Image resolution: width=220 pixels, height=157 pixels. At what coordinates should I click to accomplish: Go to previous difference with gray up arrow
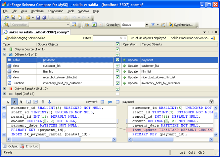pyautogui.click(x=43, y=102)
